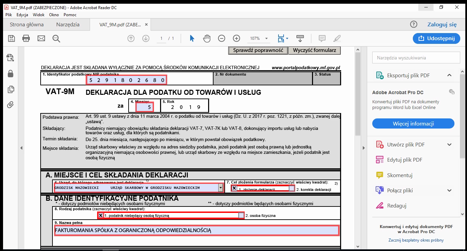Click Sprawdź poprawność button
Viewport: 467px width, 251px height.
point(258,50)
